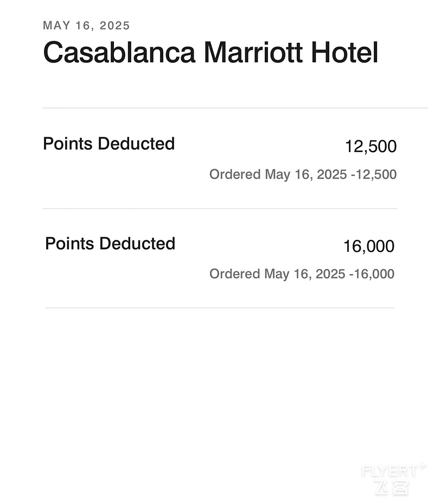The height and width of the screenshot is (503, 434).
Task: Click the -16,000 value in the ordered line
Action: 372,273
